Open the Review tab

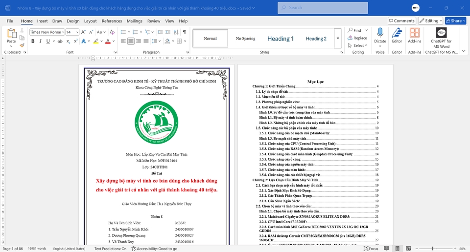pyautogui.click(x=153, y=21)
